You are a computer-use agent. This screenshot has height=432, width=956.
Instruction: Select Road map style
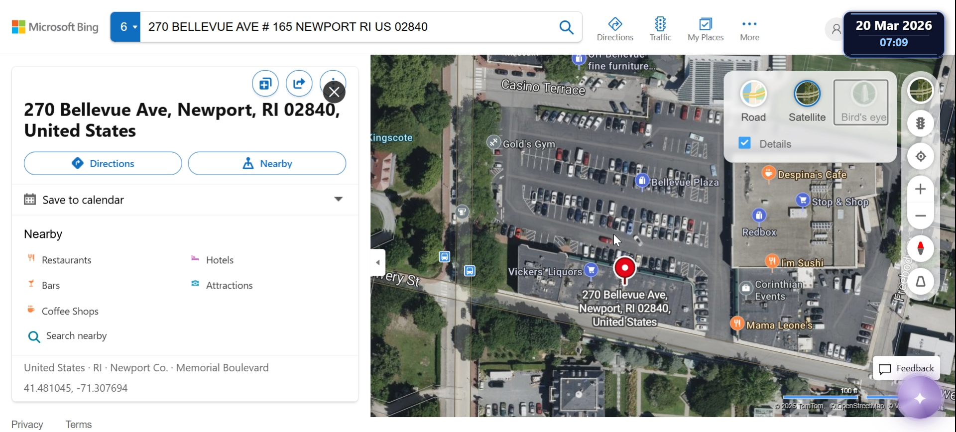tap(753, 102)
